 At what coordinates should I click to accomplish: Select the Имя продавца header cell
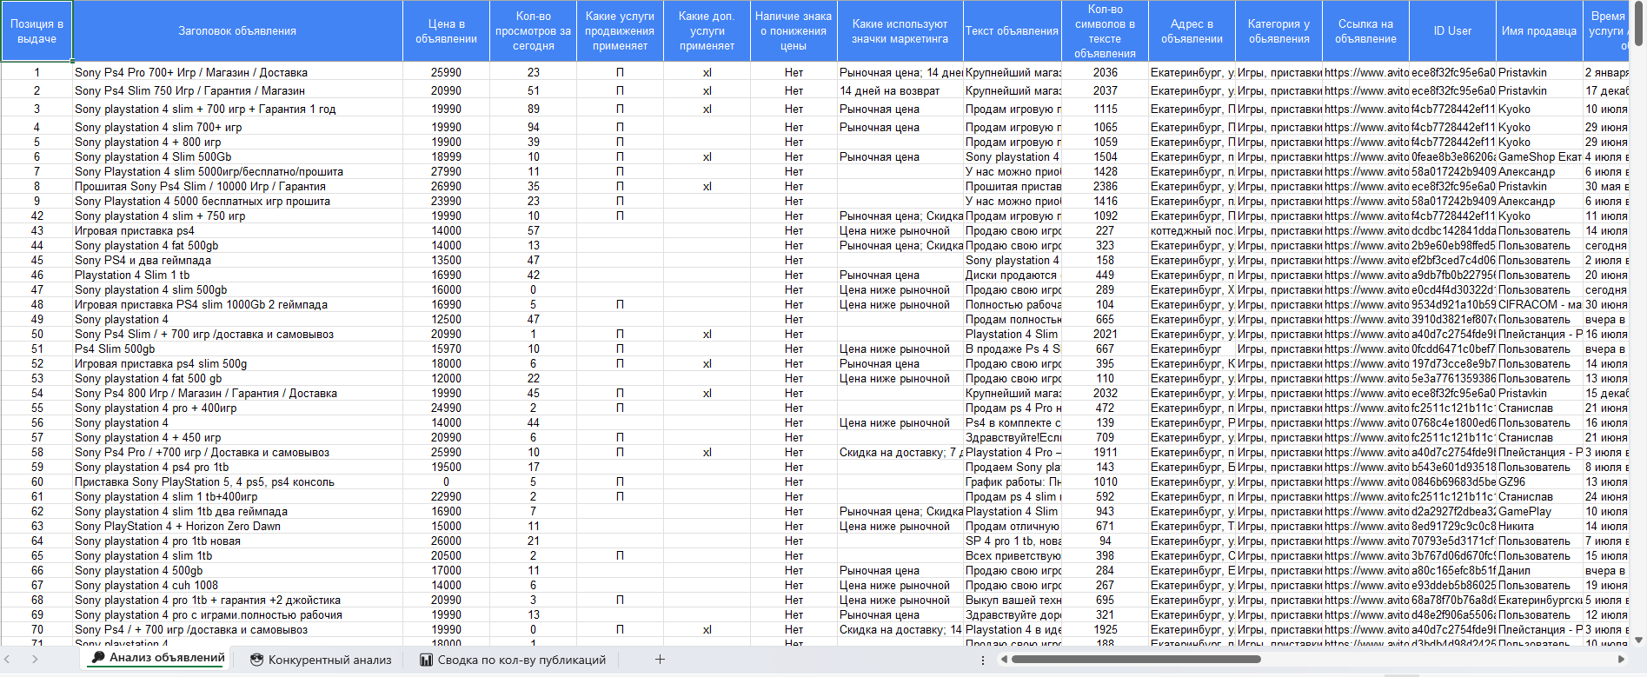pos(1539,31)
